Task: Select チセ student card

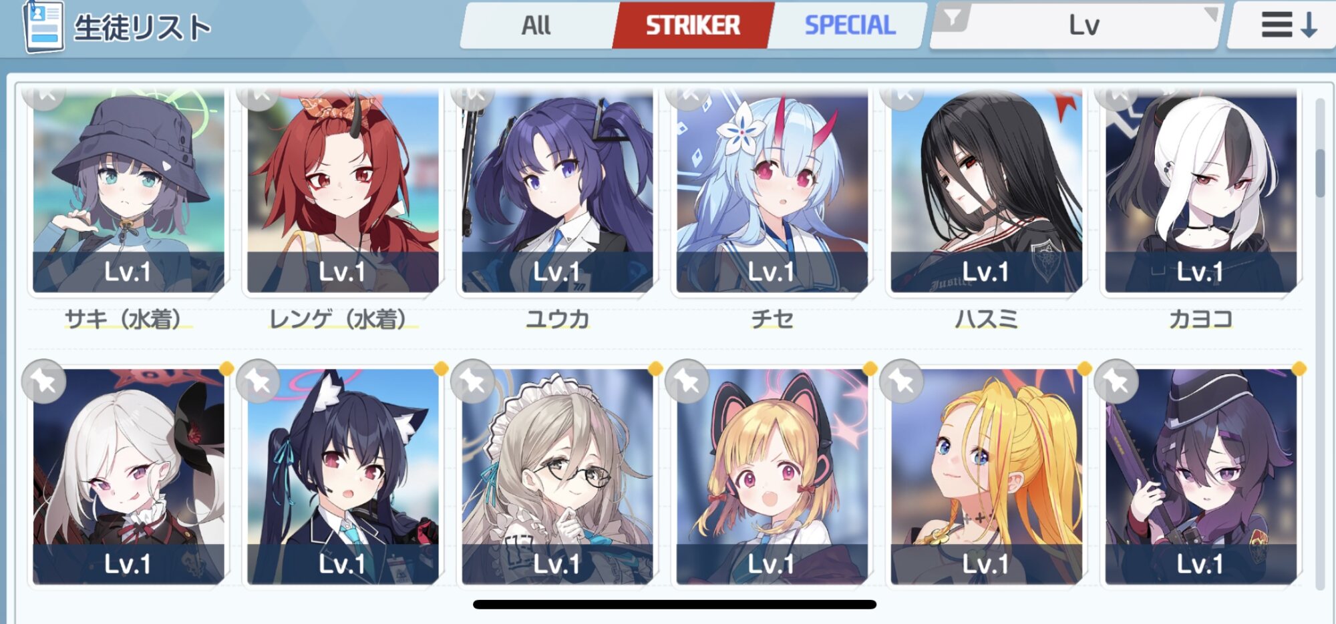Action: click(772, 190)
